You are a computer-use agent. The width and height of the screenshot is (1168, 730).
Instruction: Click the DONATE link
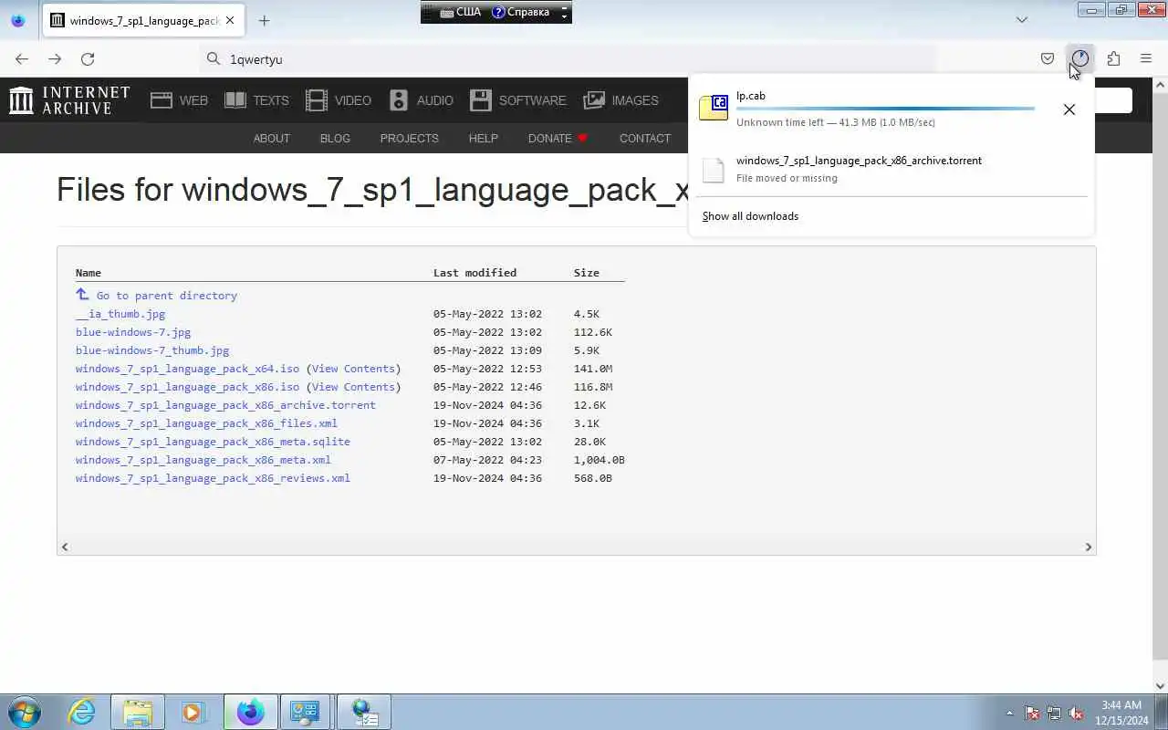[558, 139]
